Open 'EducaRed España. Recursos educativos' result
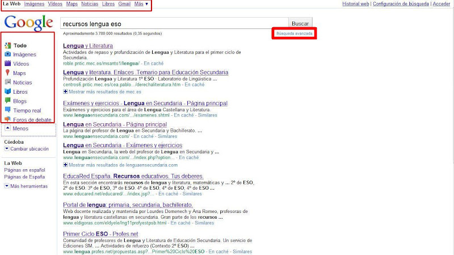 click(x=133, y=176)
